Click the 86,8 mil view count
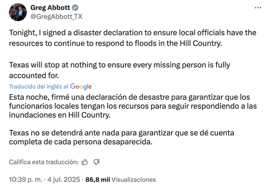 pyautogui.click(x=98, y=180)
